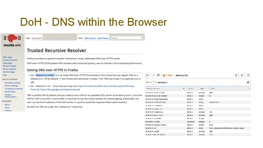Select the network.trr.blacklist-duration preference row
263x148 pixels.
coord(198,96)
